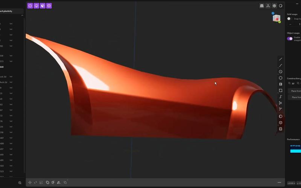Select the Line tool
Screen dimensions: 301x188
[281, 59]
